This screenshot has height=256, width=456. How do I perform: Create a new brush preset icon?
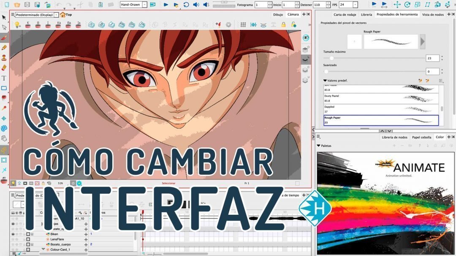pos(420,80)
